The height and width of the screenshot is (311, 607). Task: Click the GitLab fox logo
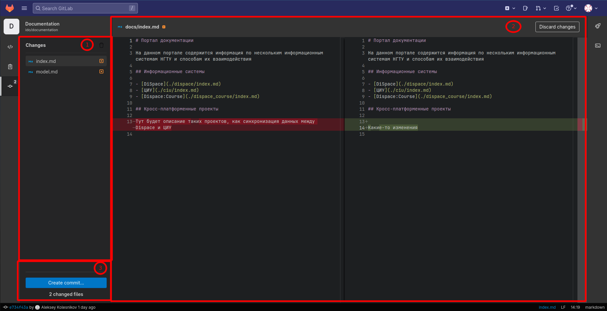click(10, 8)
